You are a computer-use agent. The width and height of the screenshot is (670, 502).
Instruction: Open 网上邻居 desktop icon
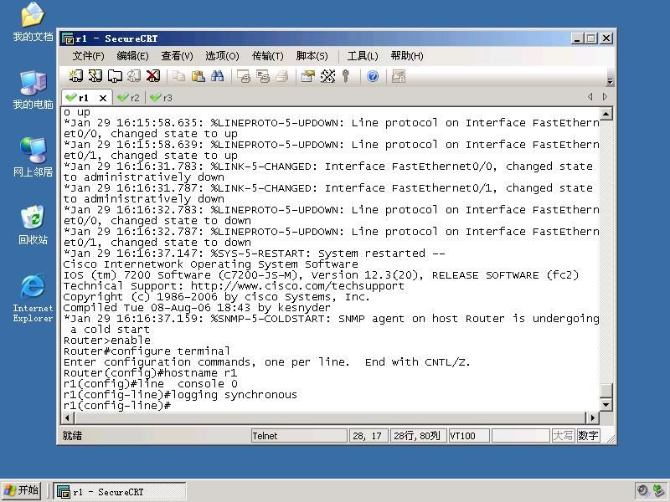coord(33,157)
